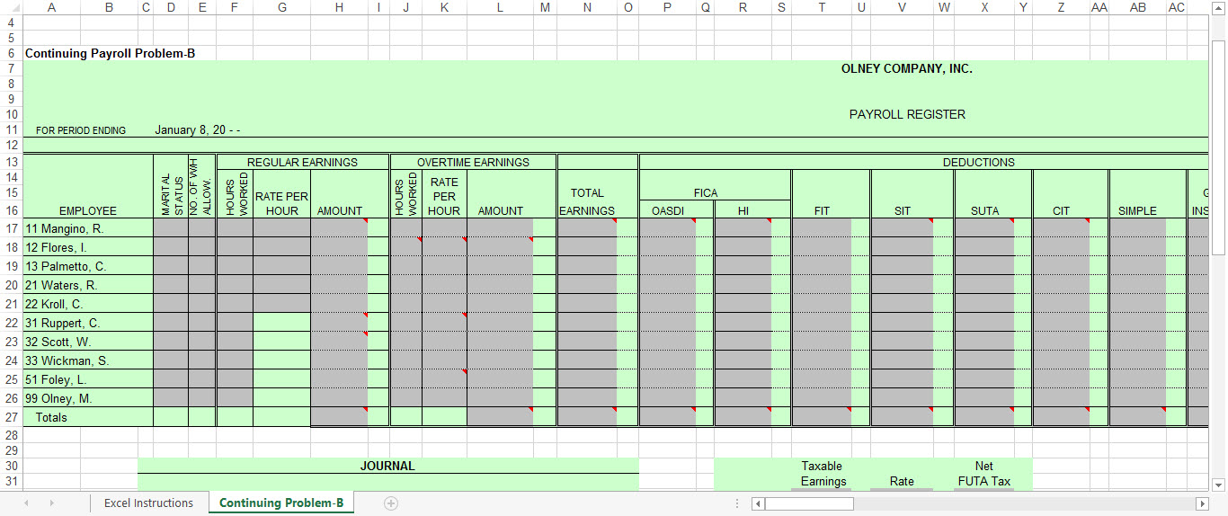The image size is (1228, 516).
Task: Select column H header
Action: point(339,7)
